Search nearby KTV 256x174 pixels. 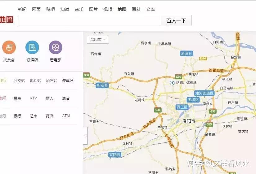coord(33,98)
